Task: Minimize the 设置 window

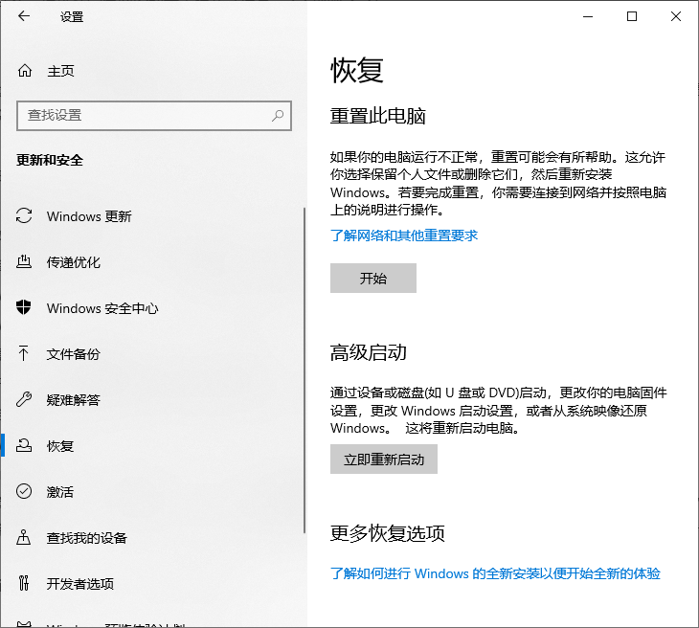Action: [588, 17]
